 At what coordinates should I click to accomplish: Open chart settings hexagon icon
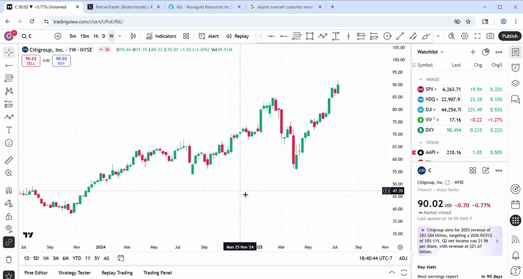tap(465, 36)
